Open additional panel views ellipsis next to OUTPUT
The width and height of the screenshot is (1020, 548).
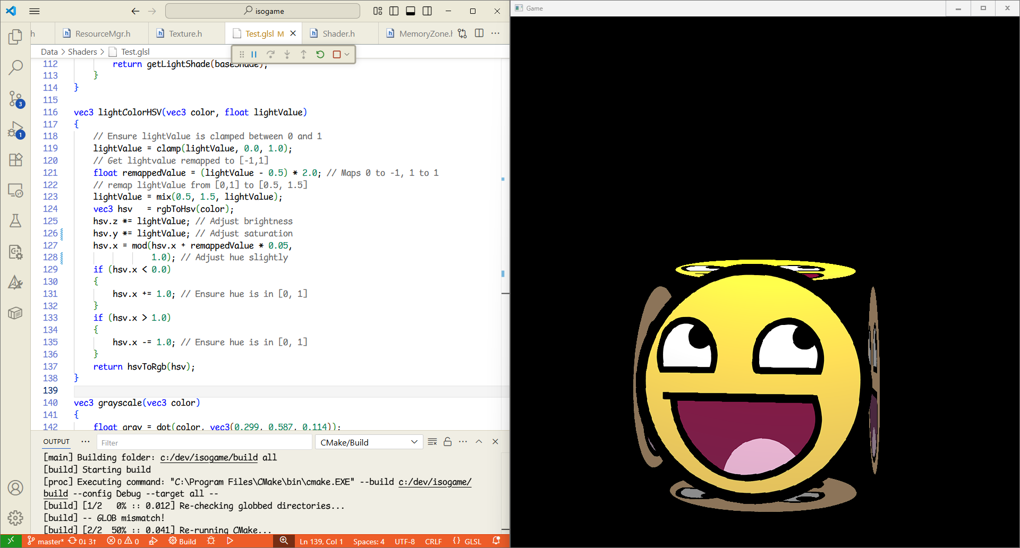(86, 442)
